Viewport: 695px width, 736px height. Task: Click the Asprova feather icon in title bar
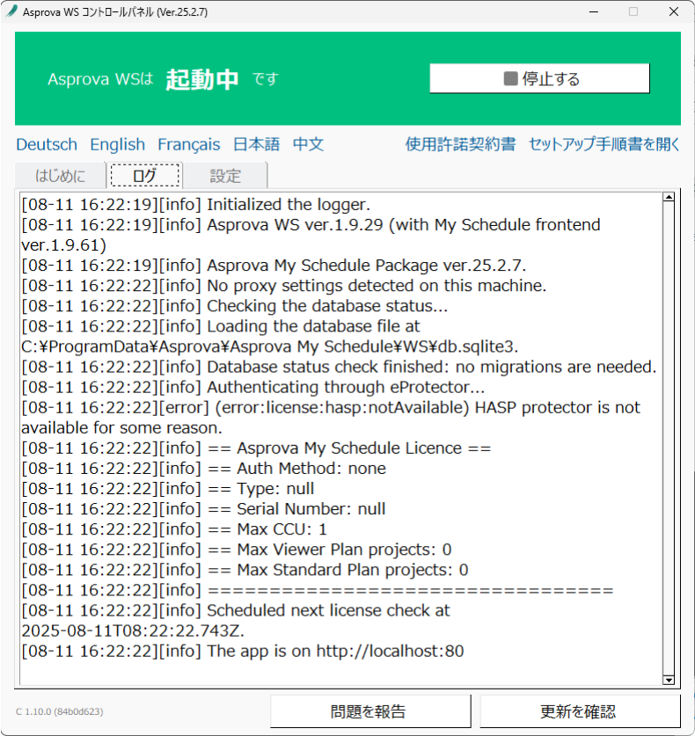pyautogui.click(x=11, y=11)
